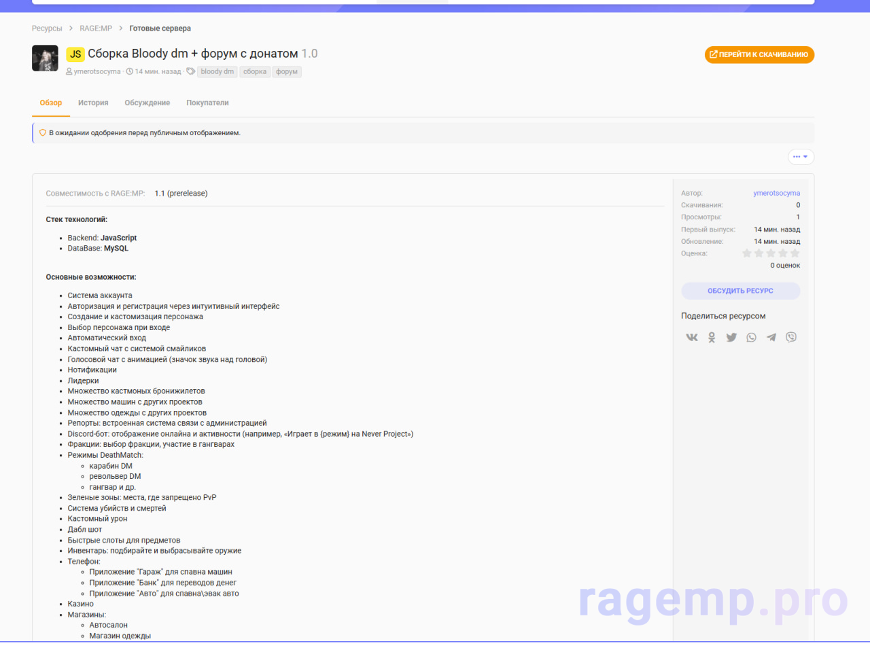Open the История tab
The height and width of the screenshot is (652, 870).
[x=93, y=103]
